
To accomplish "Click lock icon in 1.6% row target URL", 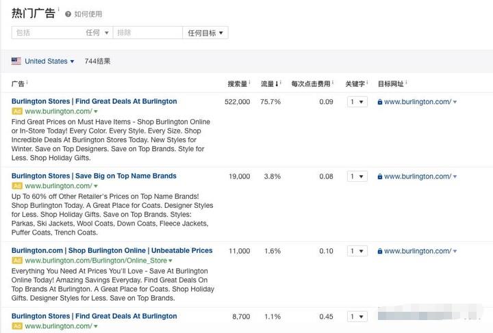I will 380,251.
